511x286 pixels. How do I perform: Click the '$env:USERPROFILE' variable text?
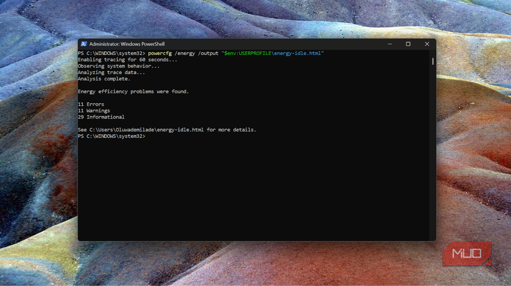coord(248,53)
